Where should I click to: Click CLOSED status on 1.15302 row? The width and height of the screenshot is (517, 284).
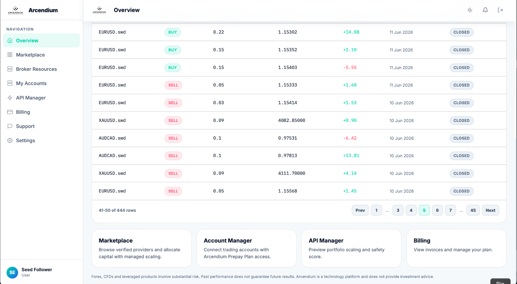pos(461,32)
